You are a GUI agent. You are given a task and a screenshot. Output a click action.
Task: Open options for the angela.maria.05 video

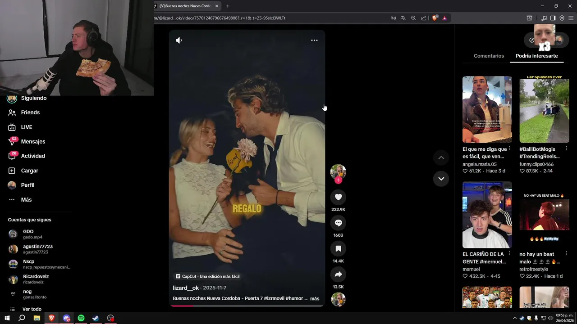509,148
